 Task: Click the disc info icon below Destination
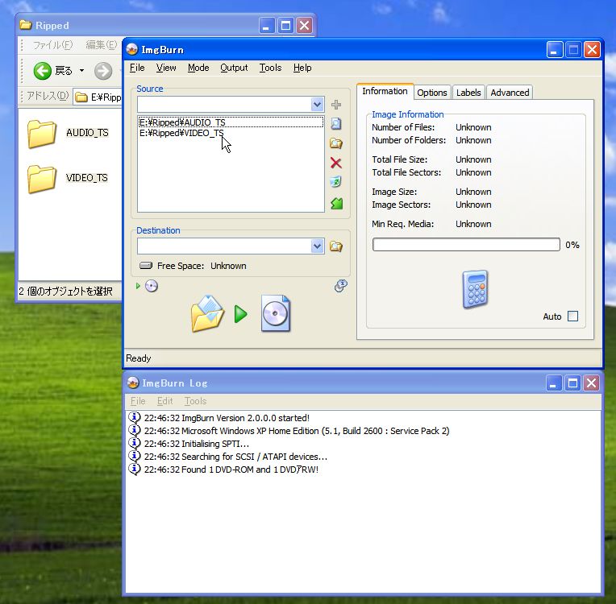340,286
